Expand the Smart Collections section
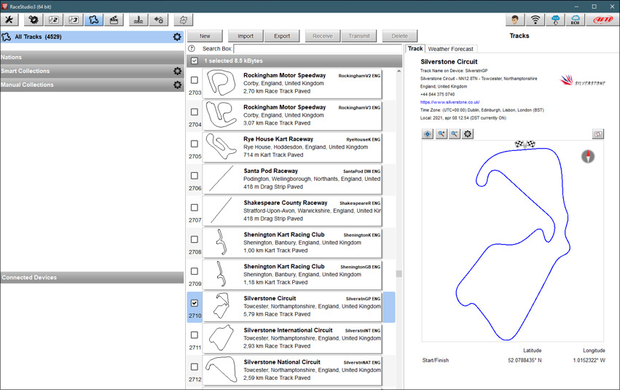620x390 pixels. tap(92, 71)
